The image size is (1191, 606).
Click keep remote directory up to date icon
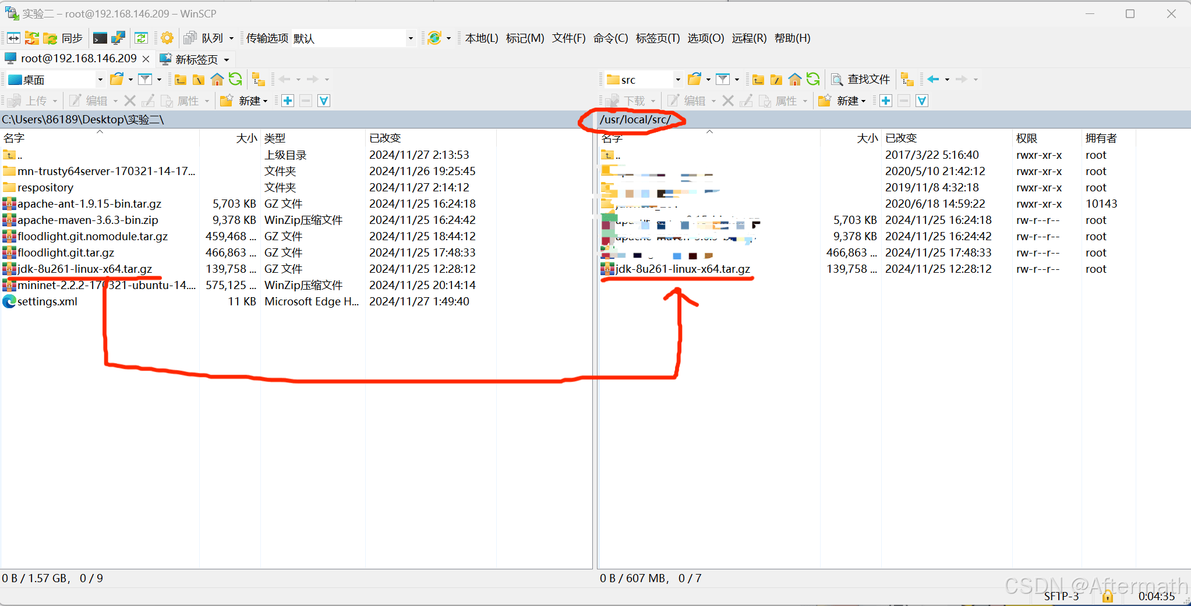click(x=142, y=38)
